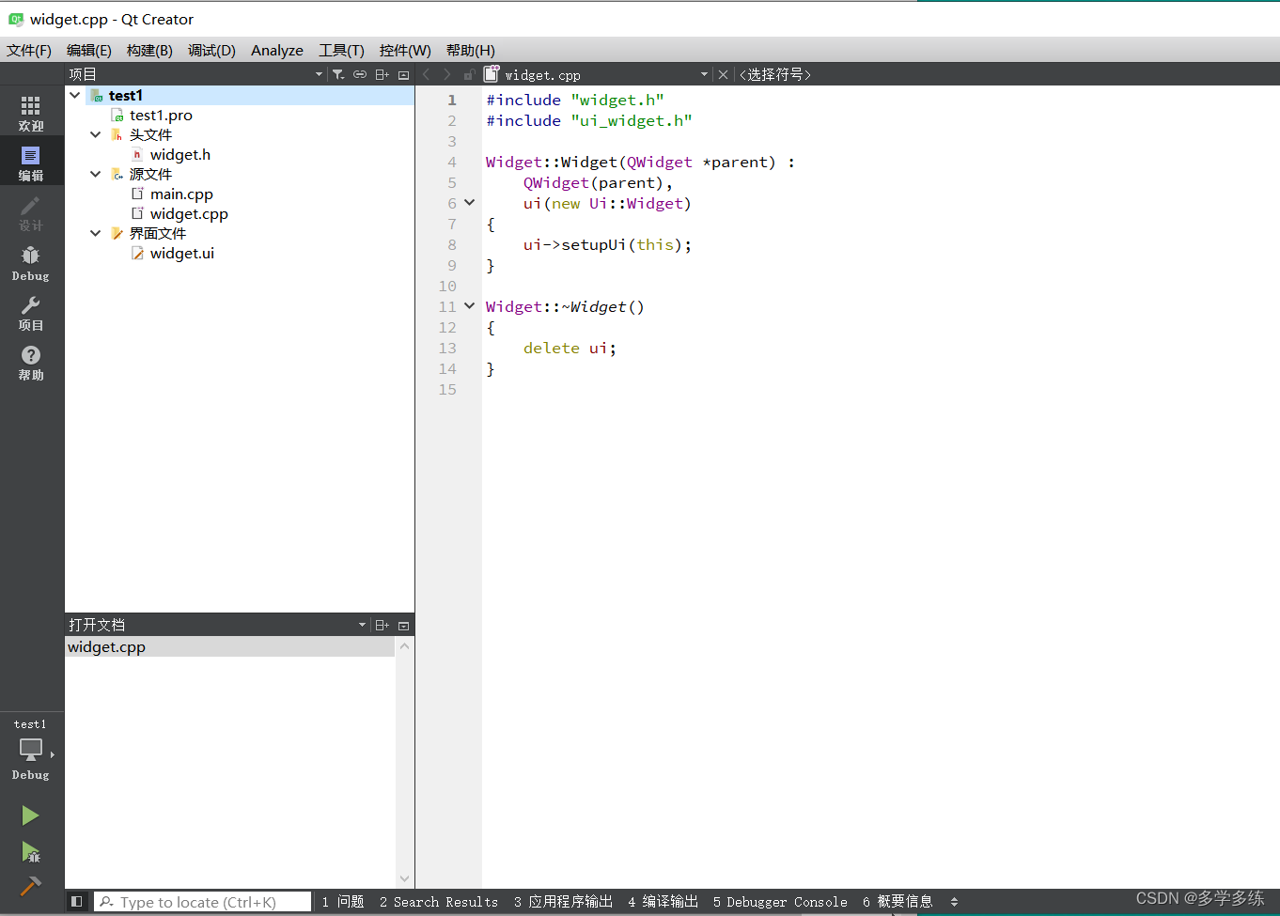Close the Open Documents panel
Image resolution: width=1280 pixels, height=916 pixels.
[403, 625]
